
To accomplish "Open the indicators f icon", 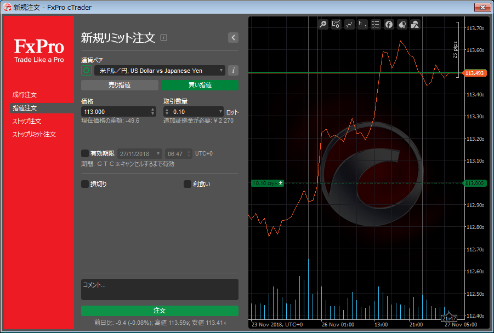I will click(389, 24).
